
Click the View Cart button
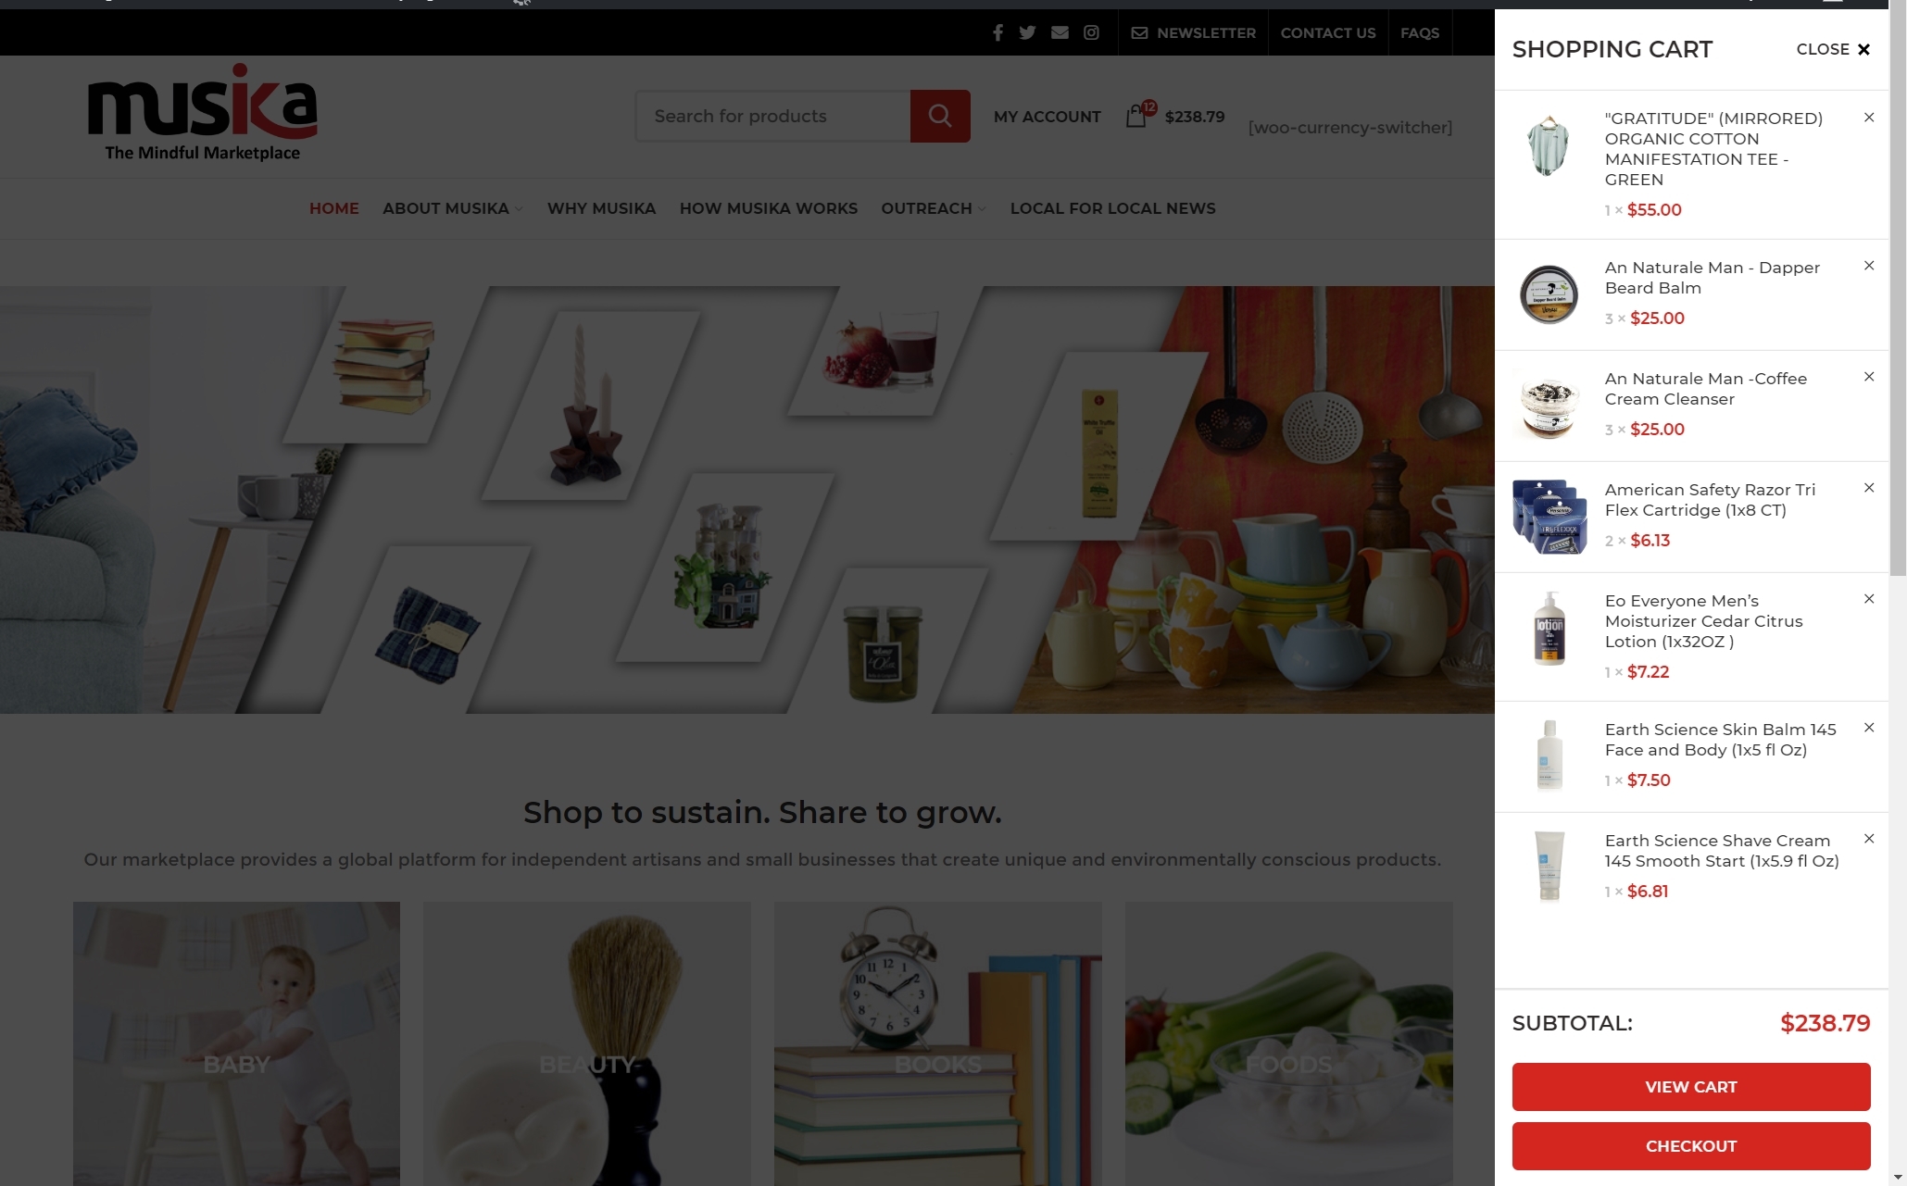(x=1690, y=1087)
